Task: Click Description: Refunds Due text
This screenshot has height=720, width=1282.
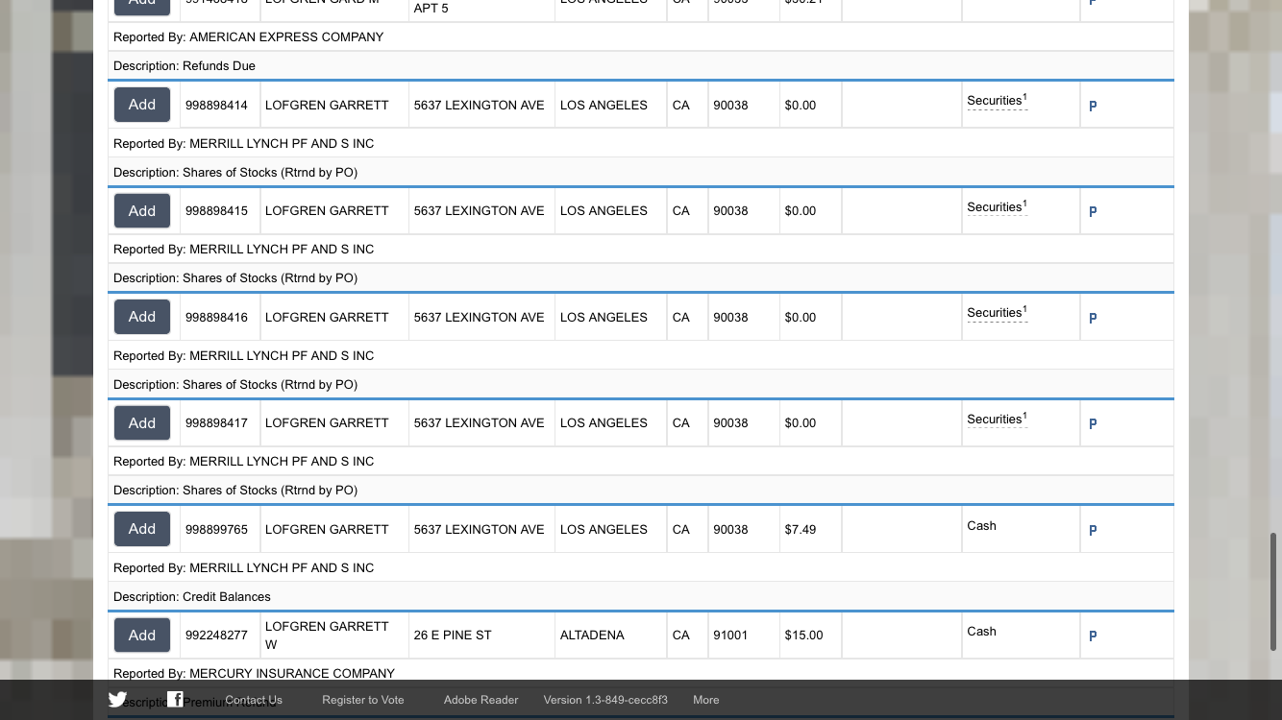Action: [x=185, y=65]
